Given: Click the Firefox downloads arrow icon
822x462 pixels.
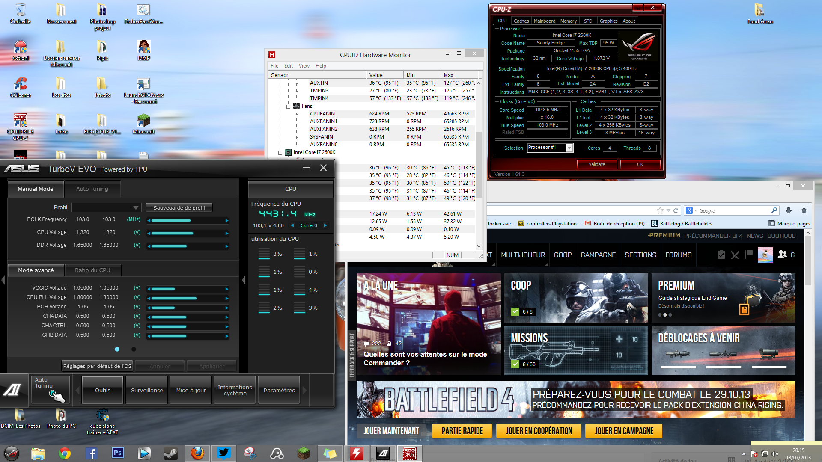Looking at the screenshot, I should click(789, 210).
